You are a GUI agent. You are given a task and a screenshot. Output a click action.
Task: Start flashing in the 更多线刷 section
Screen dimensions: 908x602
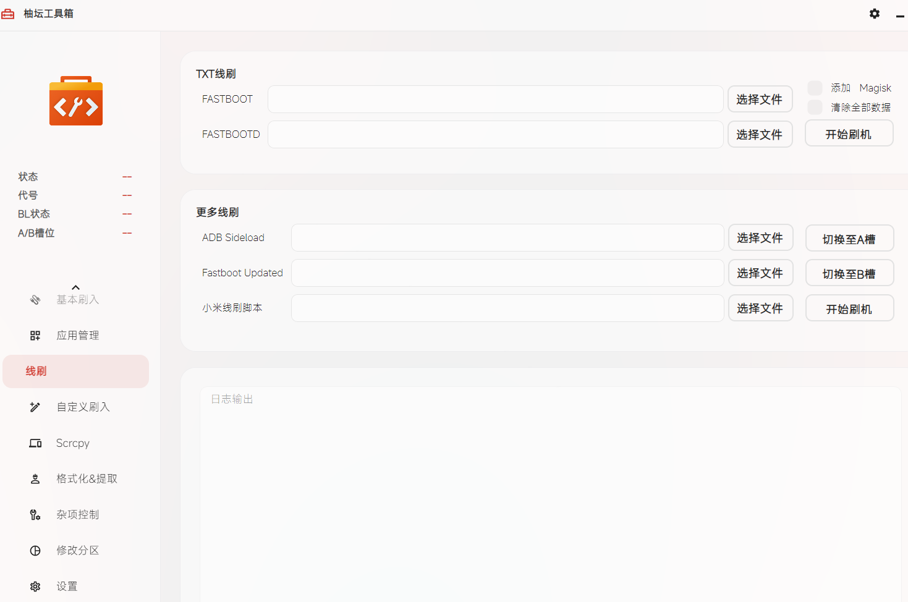pyautogui.click(x=849, y=308)
